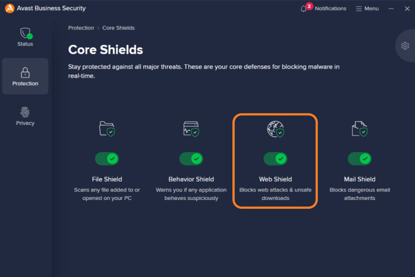The height and width of the screenshot is (277, 415).
Task: Toggle the Mail Shield switch
Action: (360, 159)
